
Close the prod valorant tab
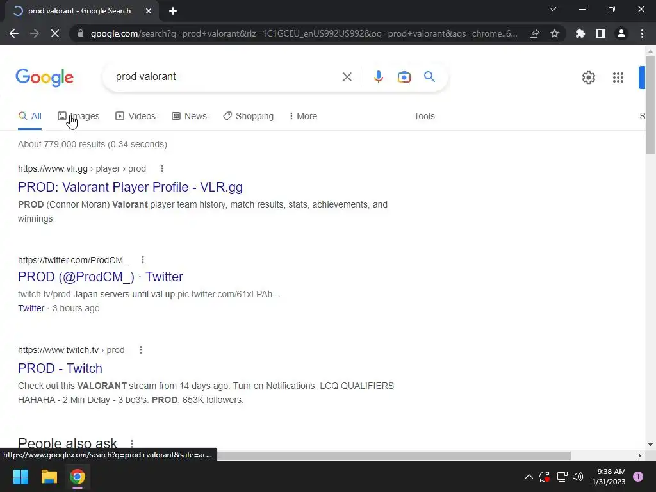(149, 11)
